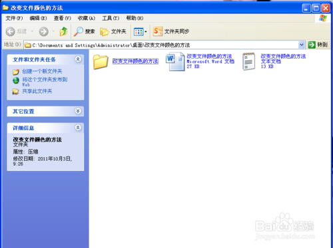Screen dimensions: 333x248
Task: Click the Go (转到) button
Action: [x=318, y=45]
